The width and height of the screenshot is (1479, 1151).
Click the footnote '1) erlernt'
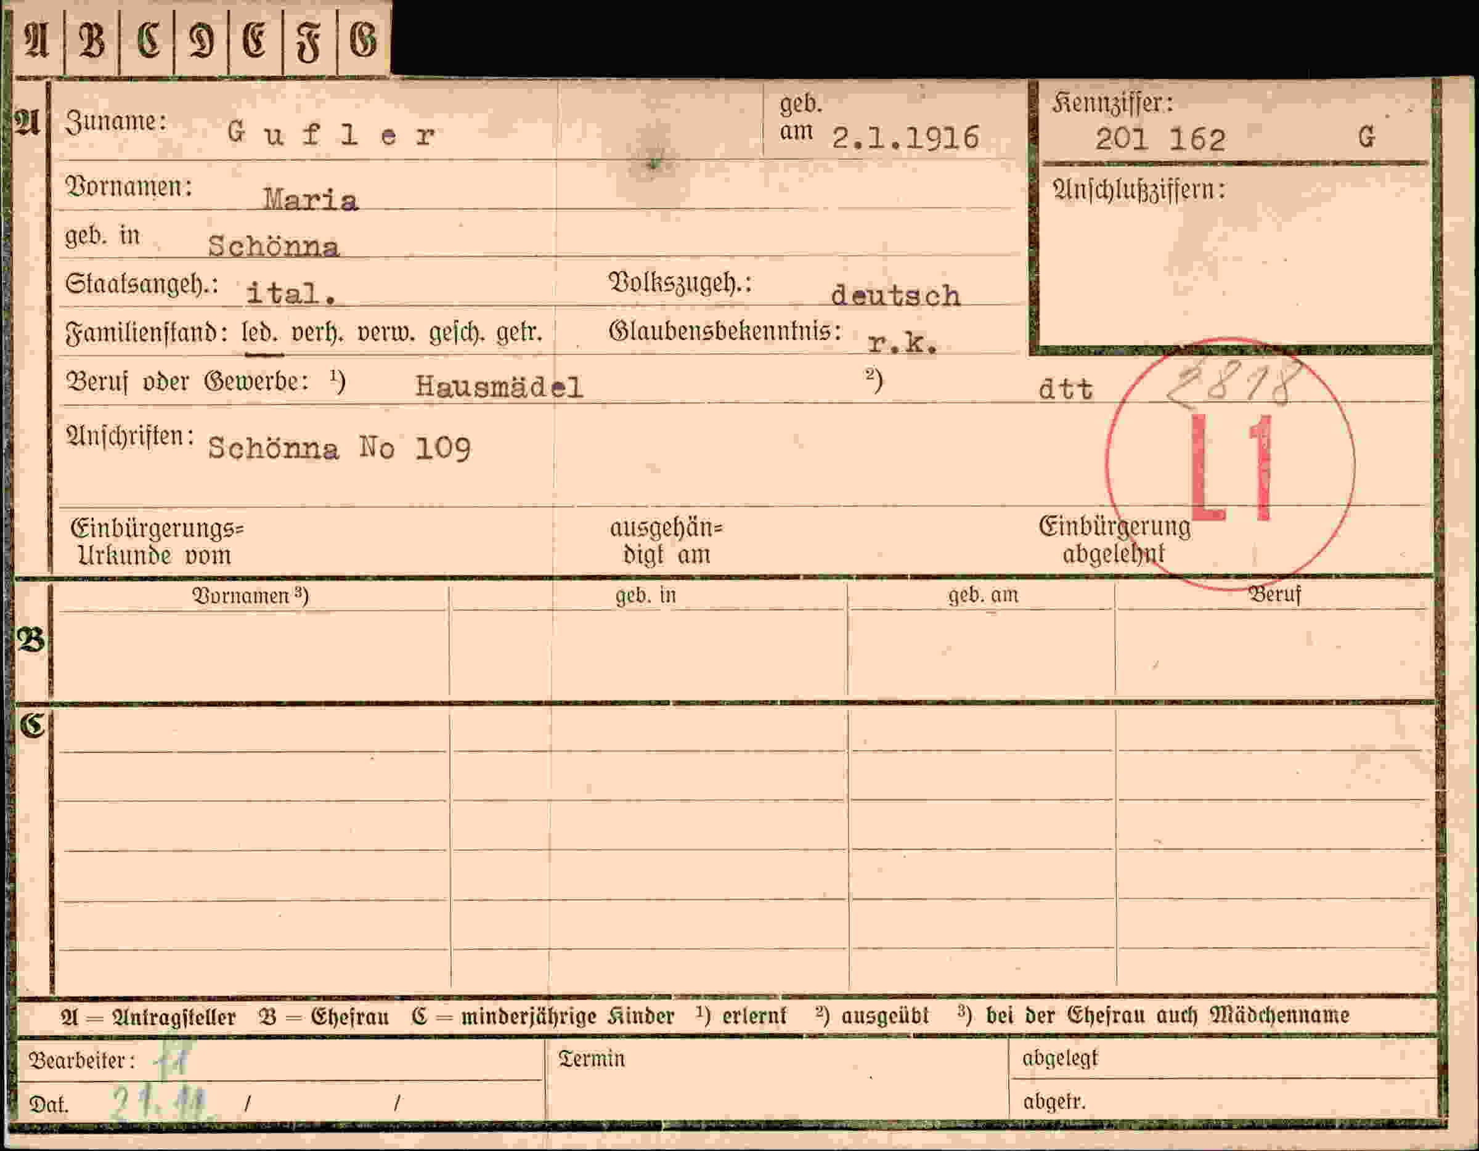tap(741, 1016)
